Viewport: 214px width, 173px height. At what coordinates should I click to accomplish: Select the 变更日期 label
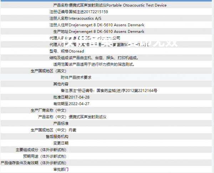(61, 143)
